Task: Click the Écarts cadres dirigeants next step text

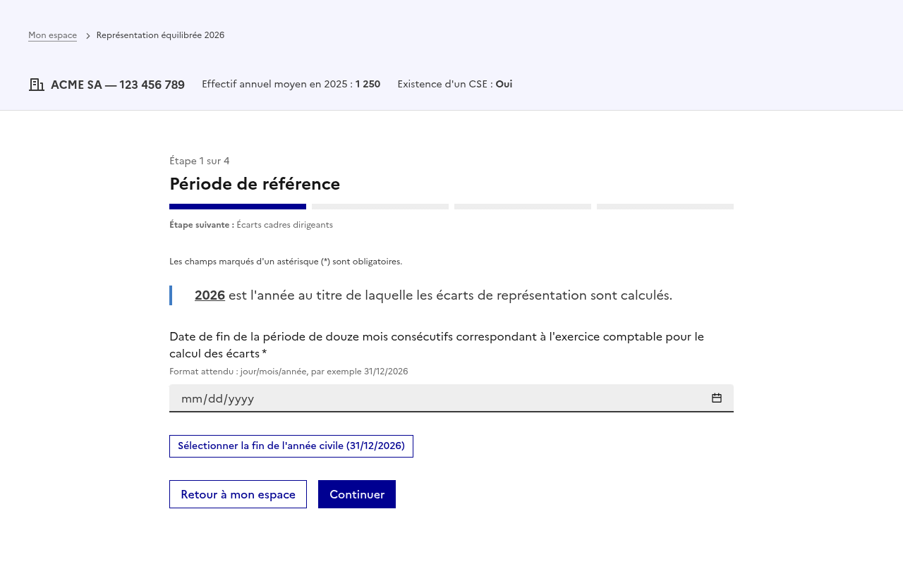Action: coord(284,224)
